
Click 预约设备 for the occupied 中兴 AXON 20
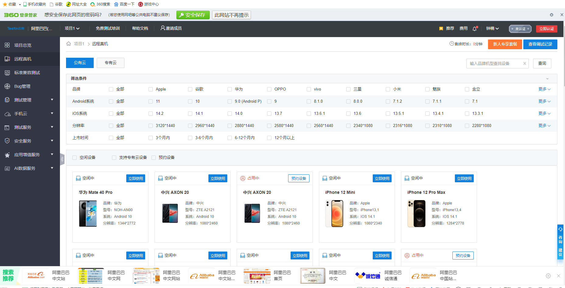(299, 178)
